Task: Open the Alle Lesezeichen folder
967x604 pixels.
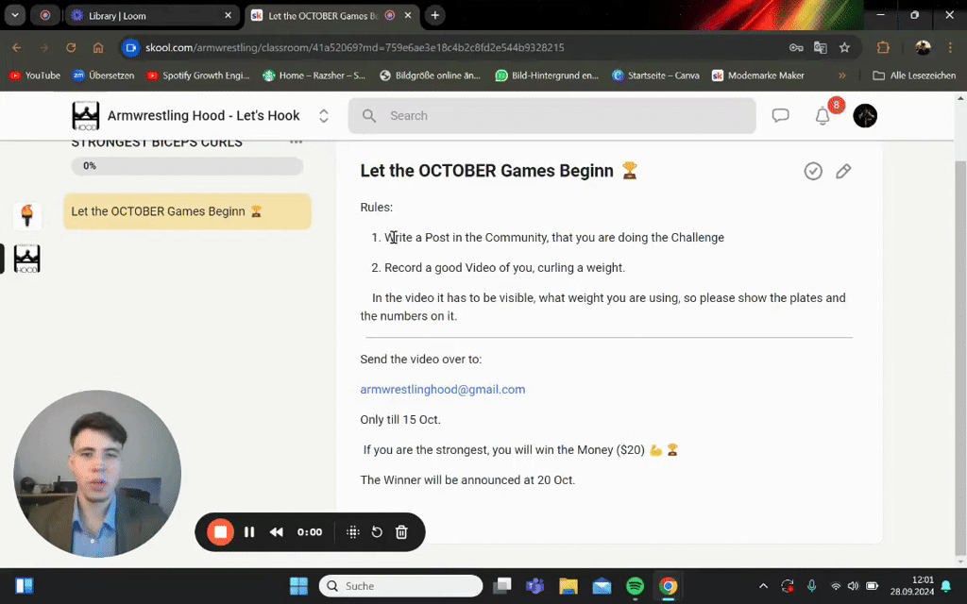Action: 914,75
